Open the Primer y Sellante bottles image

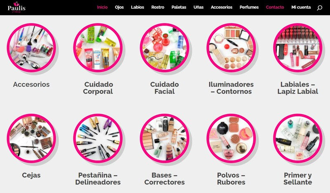(x=297, y=139)
